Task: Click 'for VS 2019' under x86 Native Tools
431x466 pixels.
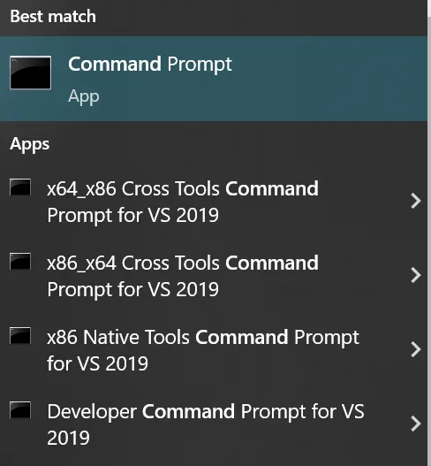Action: click(x=97, y=363)
